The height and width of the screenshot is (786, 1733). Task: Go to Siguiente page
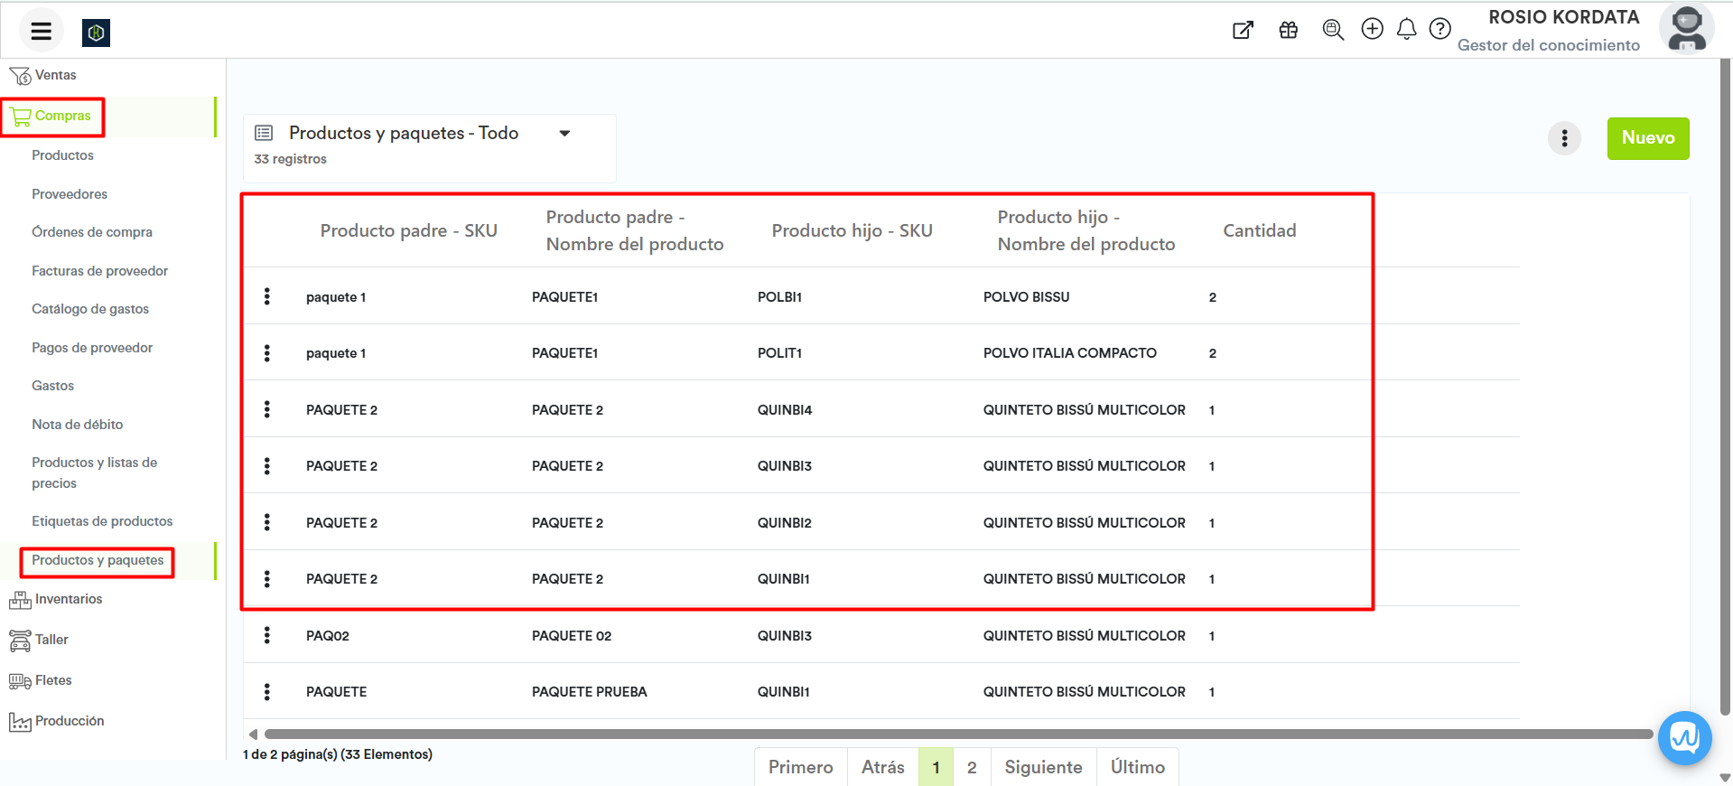tap(1043, 767)
